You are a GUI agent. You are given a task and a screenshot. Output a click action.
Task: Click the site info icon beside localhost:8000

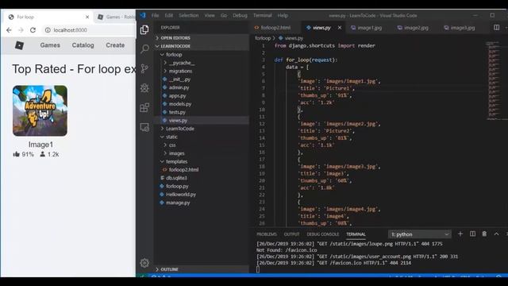coord(48,30)
